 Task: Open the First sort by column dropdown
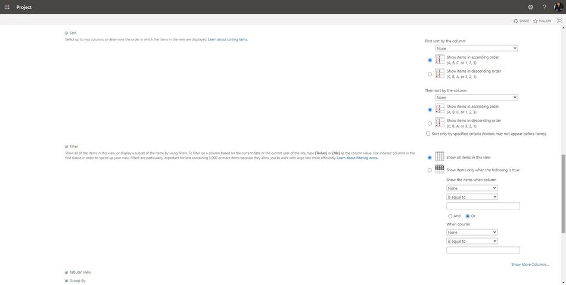click(x=477, y=48)
